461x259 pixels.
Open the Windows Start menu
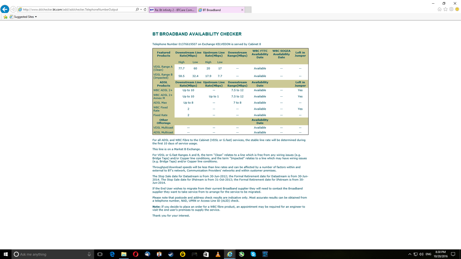click(6, 254)
